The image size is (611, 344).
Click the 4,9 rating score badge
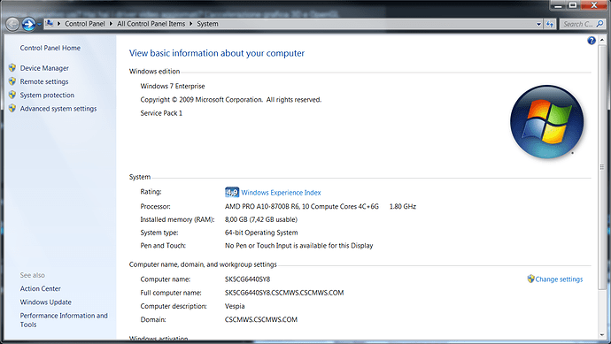click(232, 192)
